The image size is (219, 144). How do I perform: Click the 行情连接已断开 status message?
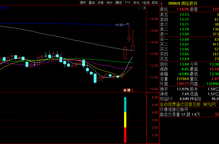174,109
